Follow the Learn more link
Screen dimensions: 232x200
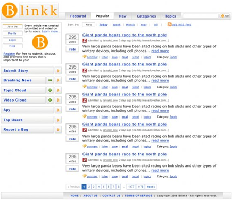pyautogui.click(x=51, y=31)
